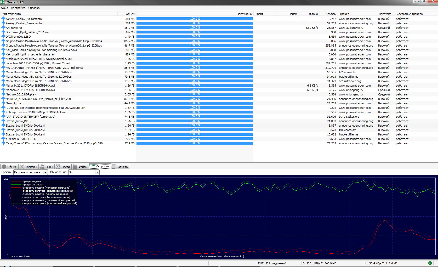Sort by Коэфф. column header
Image resolution: width=438 pixels, height=267 pixels.
pyautogui.click(x=328, y=14)
